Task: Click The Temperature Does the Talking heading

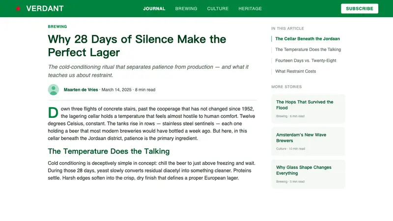Action: coord(109,151)
